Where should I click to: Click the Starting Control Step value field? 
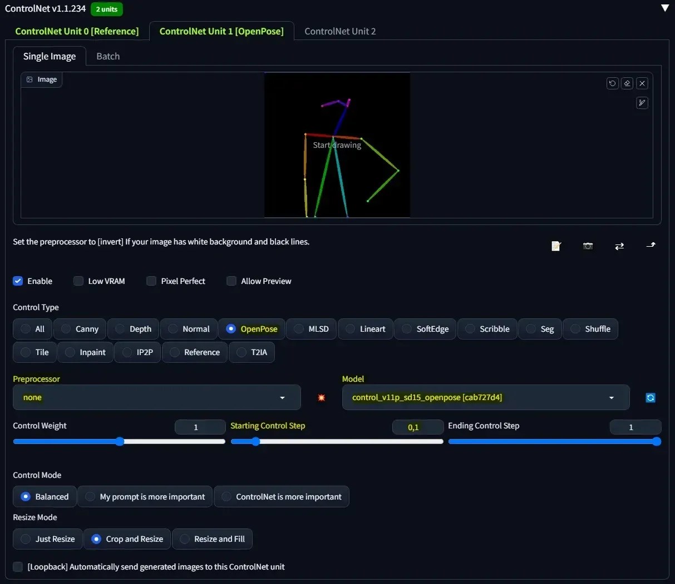417,427
